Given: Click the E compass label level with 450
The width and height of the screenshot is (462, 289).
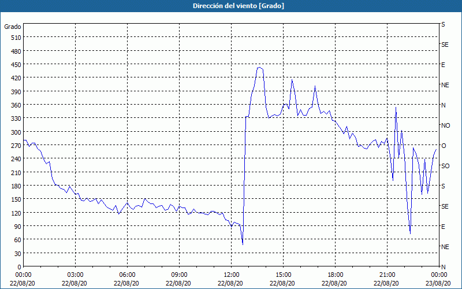Looking at the screenshot, I should tap(443, 65).
